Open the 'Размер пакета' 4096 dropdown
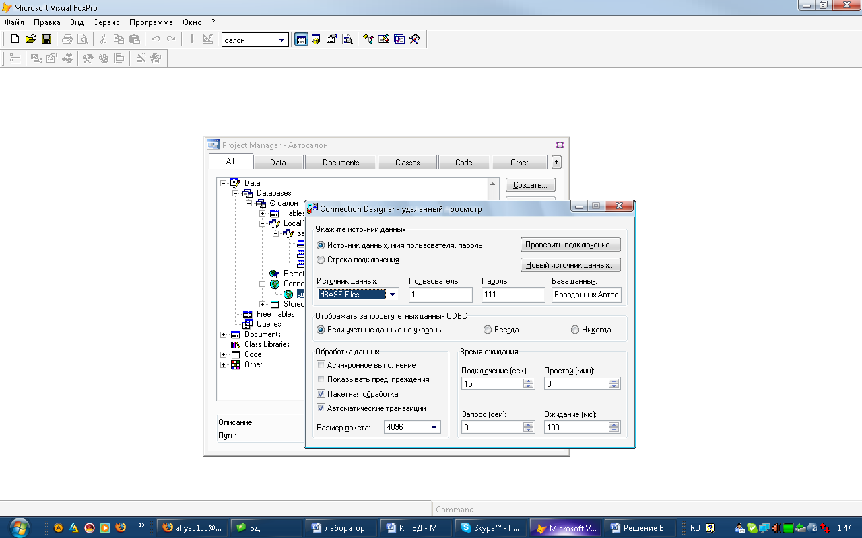862x538 pixels. pyautogui.click(x=434, y=427)
